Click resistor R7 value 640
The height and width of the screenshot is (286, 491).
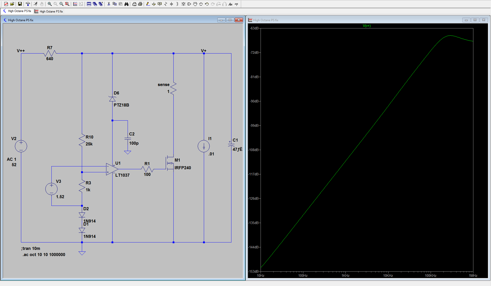tap(50, 59)
